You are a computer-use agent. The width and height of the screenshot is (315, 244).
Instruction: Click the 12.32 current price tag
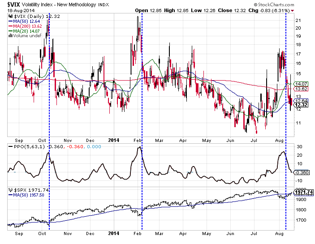pos(300,105)
